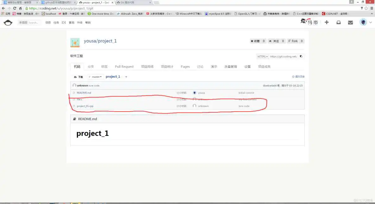Expand the HTTPS protocol dropdown

pyautogui.click(x=263, y=57)
